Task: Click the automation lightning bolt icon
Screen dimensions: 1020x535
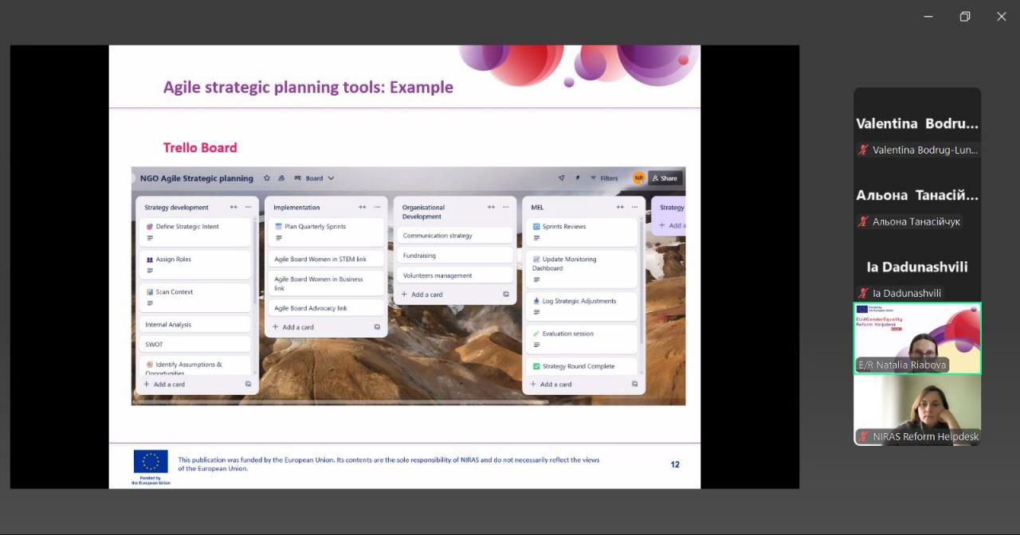Action: pyautogui.click(x=578, y=178)
